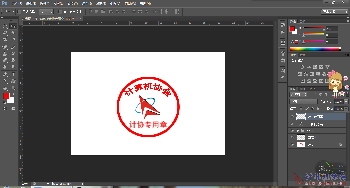Add Curves adjustment
This screenshot has width=350, height=188.
(x=315, y=67)
